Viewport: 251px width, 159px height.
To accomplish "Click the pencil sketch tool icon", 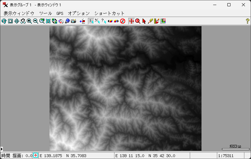I will (x=150, y=21).
